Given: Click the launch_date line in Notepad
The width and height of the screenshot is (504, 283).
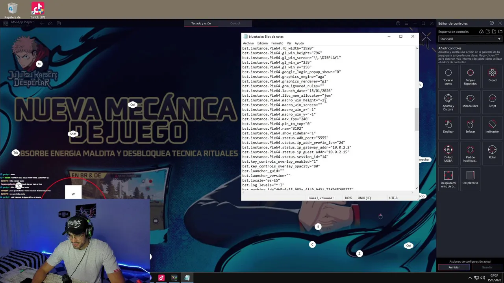Looking at the screenshot, I should coord(287,91).
